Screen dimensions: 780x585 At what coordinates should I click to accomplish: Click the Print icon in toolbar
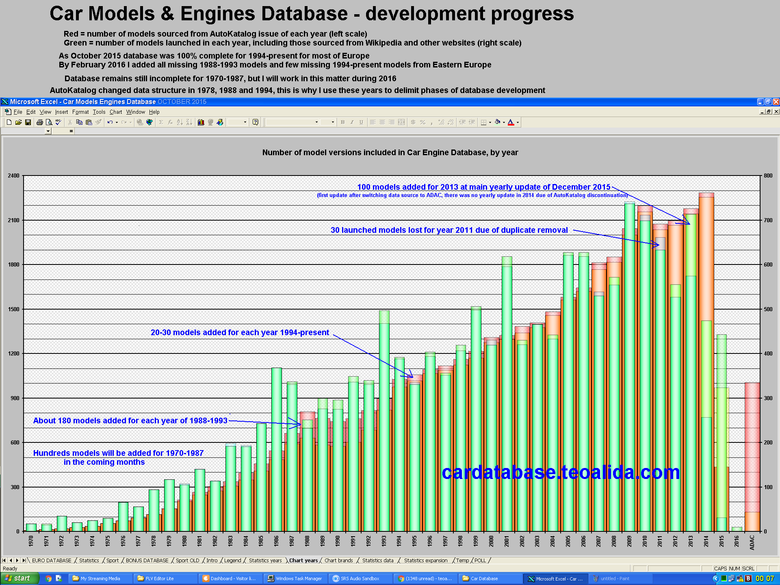point(39,122)
